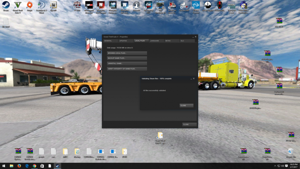Viewport: 300px width, 169px height.
Task: Select the LSPDFR 0.31 Manual archive icon
Action: (x=279, y=89)
